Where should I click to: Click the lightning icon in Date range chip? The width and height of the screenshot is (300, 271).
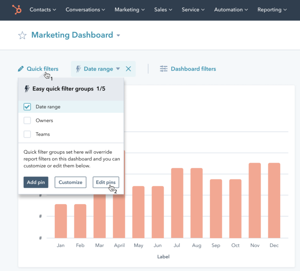(x=78, y=69)
